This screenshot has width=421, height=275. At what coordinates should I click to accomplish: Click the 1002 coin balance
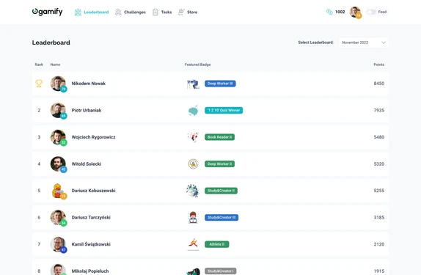click(340, 12)
